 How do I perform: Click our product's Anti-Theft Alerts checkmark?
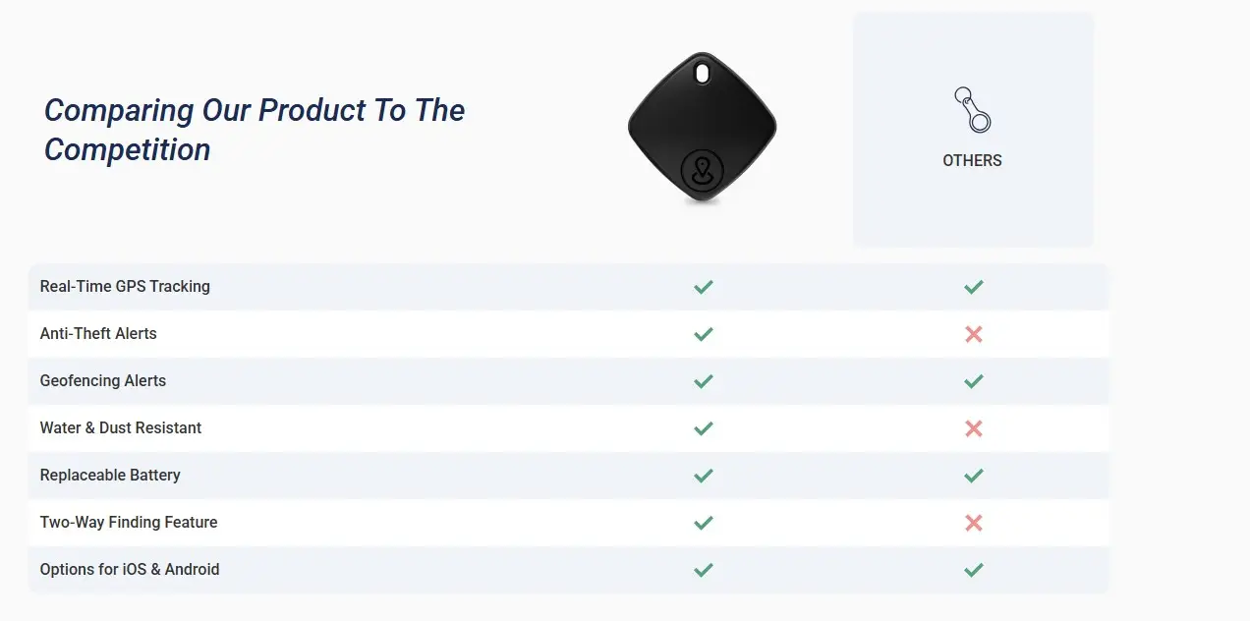point(703,334)
